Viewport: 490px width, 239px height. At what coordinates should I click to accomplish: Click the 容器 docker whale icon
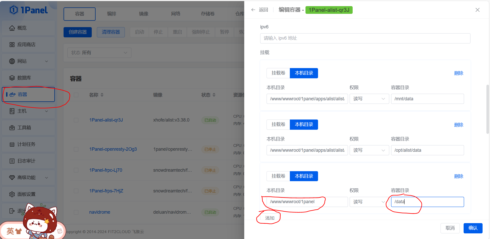click(x=13, y=94)
